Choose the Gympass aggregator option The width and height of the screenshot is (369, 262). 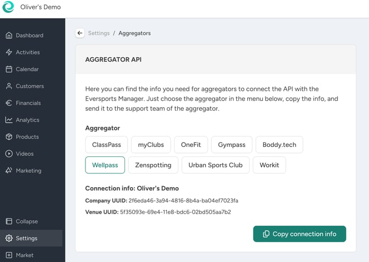[231, 145]
